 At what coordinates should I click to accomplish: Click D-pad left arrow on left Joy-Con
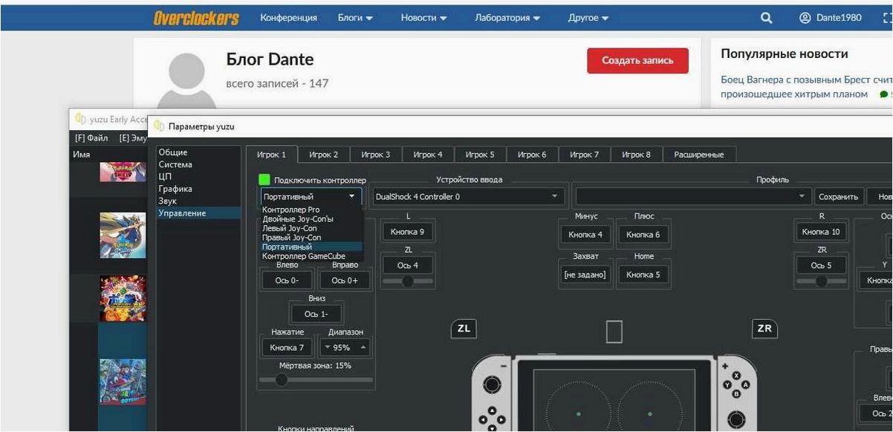click(x=482, y=420)
